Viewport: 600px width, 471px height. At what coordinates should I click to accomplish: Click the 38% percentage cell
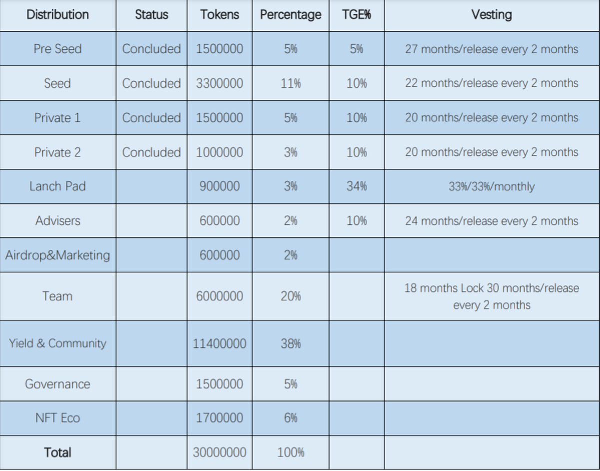tap(290, 344)
